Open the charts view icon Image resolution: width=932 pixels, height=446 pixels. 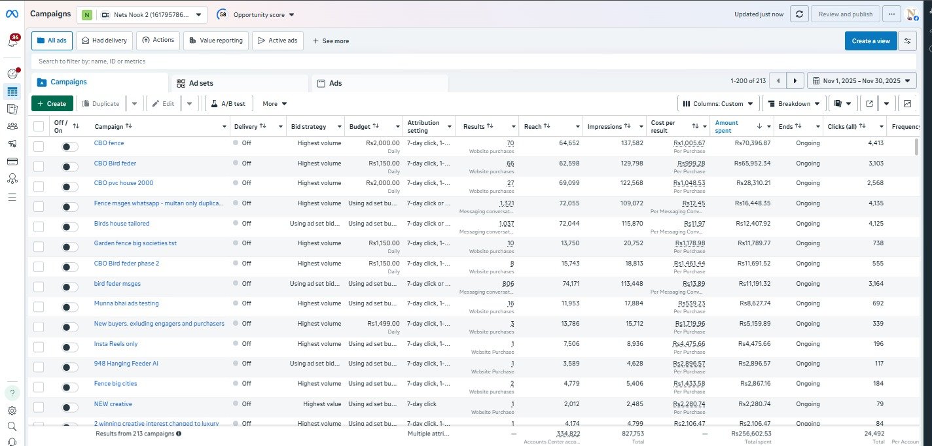pos(907,103)
